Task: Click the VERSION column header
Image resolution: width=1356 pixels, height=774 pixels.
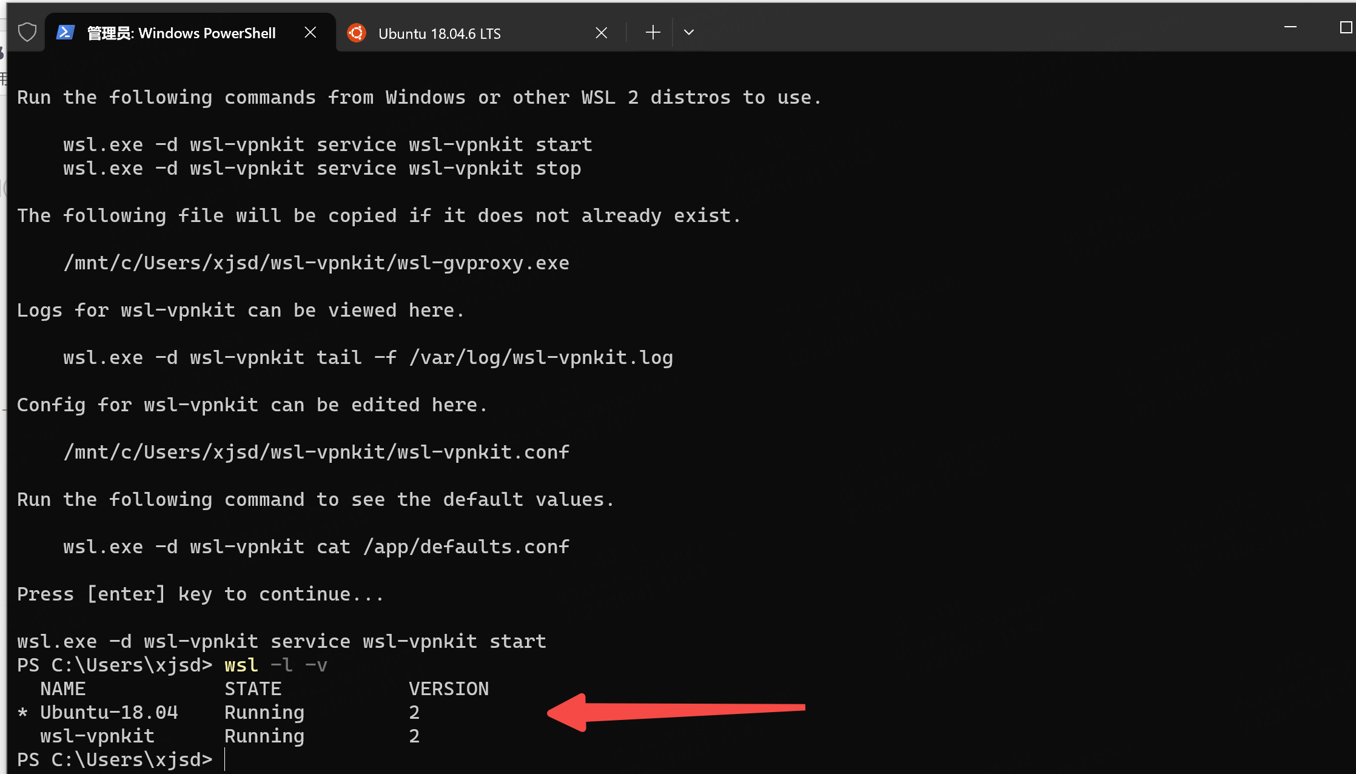Action: click(x=449, y=689)
